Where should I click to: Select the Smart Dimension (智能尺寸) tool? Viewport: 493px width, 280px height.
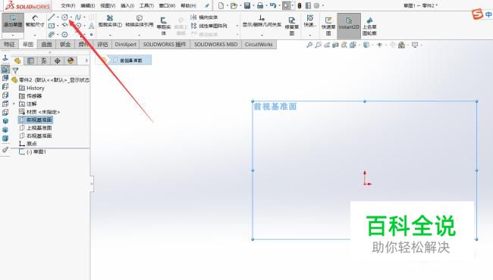[35, 21]
